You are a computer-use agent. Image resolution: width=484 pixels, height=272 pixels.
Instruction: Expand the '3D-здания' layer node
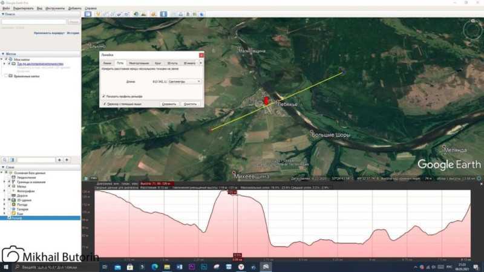4,200
